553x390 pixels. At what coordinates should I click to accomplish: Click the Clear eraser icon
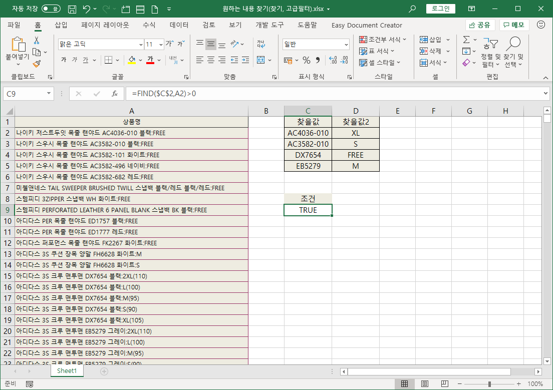point(466,63)
